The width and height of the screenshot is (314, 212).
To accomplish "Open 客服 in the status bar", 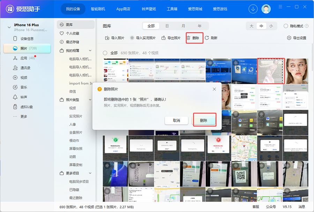I will pos(256,207).
